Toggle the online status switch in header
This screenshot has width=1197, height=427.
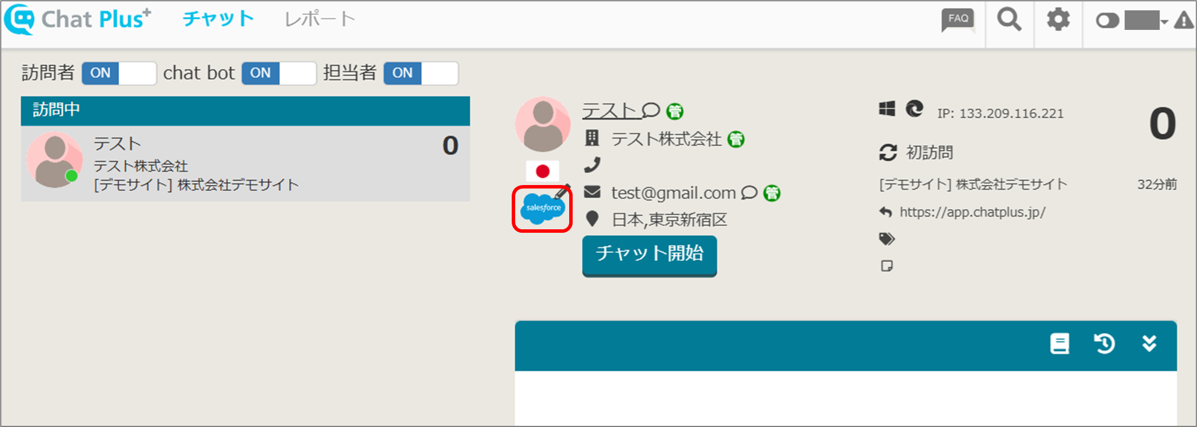[x=1107, y=21]
